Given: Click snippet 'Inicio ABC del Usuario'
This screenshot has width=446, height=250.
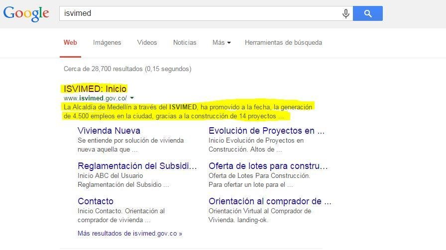Looking at the screenshot, I should click(x=111, y=175).
